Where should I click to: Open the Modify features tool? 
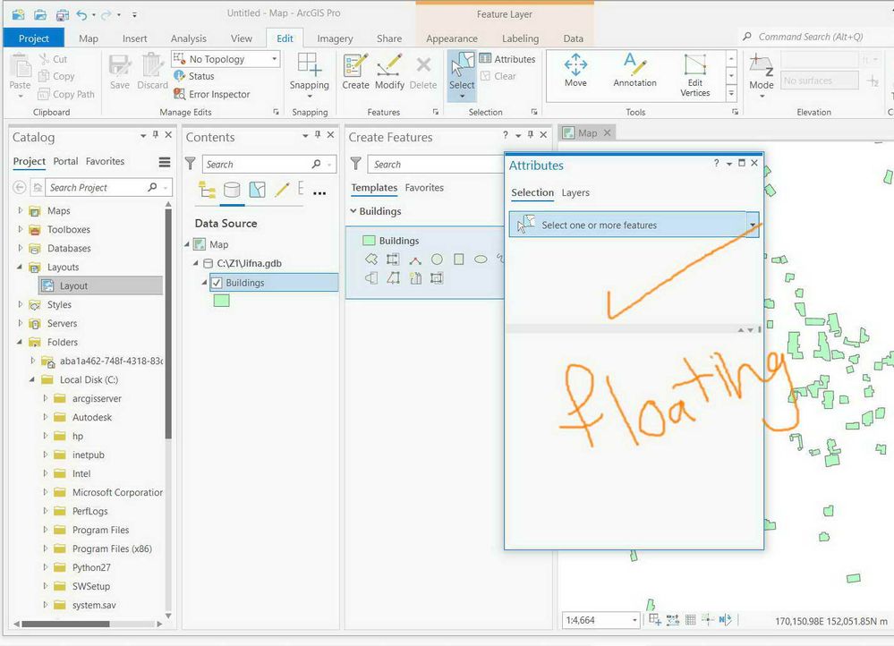coord(389,72)
